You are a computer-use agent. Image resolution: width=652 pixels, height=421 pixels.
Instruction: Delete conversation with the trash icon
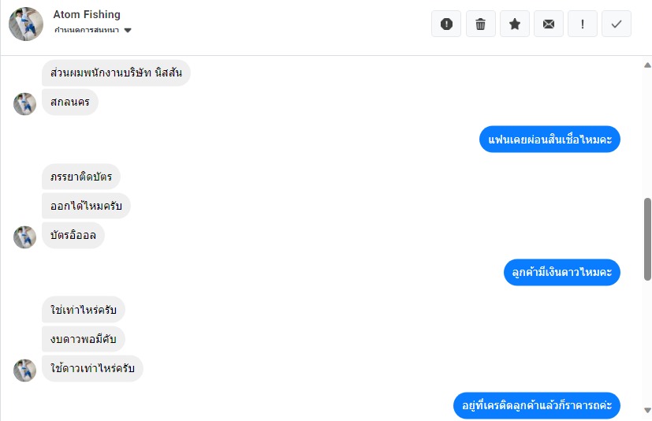pos(481,24)
